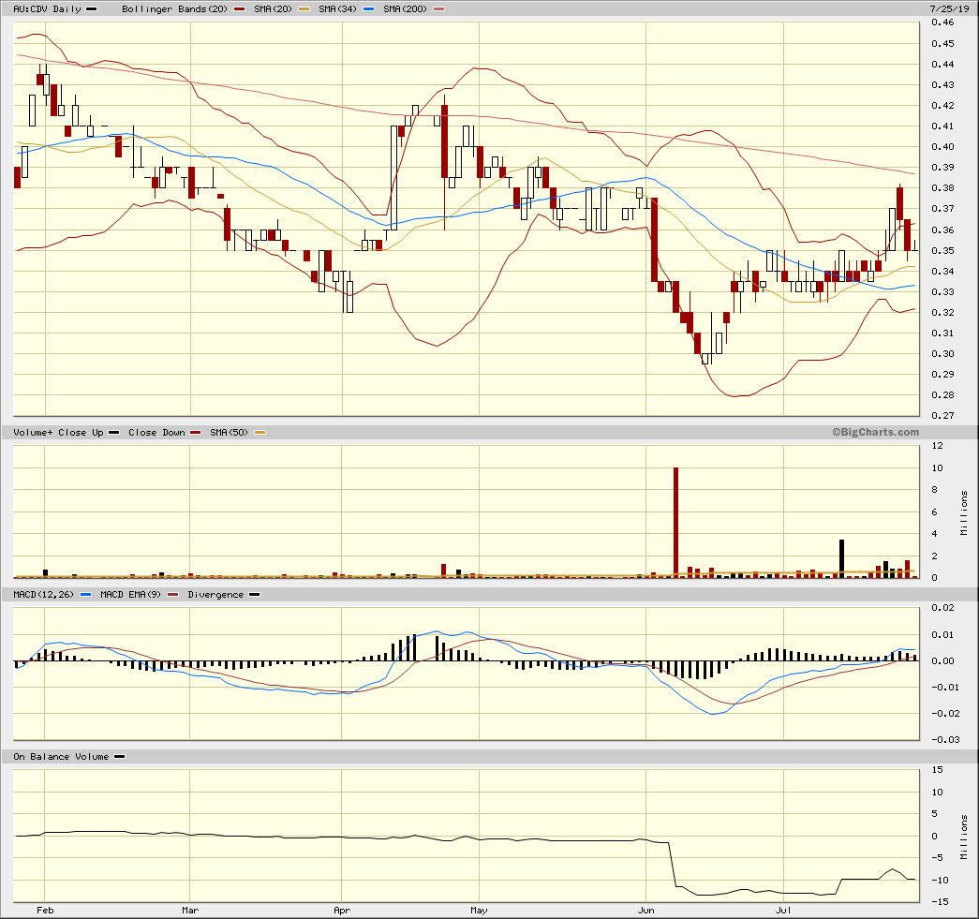Click the Jul month label on the time axis
Screen dimensions: 979x919
point(783,911)
